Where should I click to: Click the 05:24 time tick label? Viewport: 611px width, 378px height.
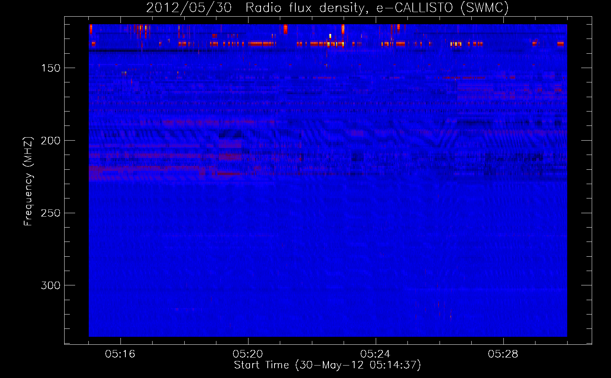[x=375, y=354]
